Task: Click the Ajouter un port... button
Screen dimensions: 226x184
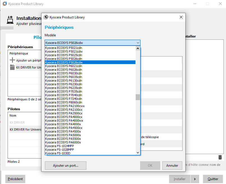Action: tap(65, 166)
